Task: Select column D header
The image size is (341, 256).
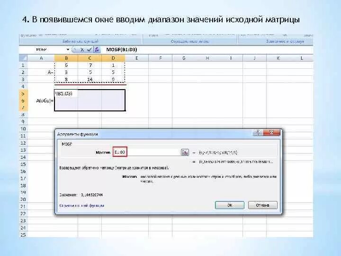Action: [113, 58]
